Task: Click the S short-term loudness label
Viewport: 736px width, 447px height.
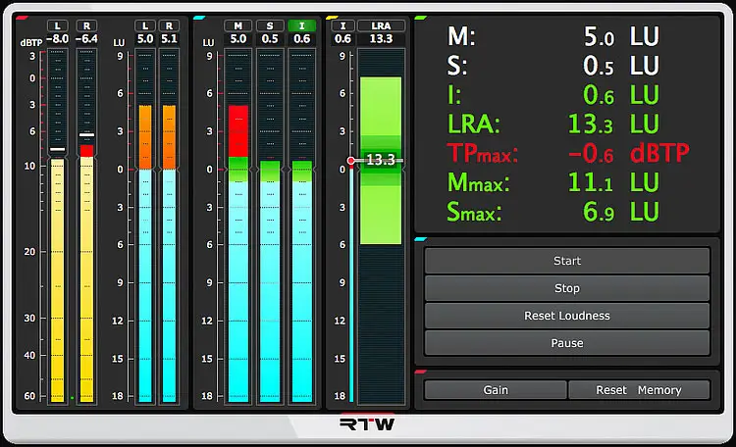Action: point(270,25)
